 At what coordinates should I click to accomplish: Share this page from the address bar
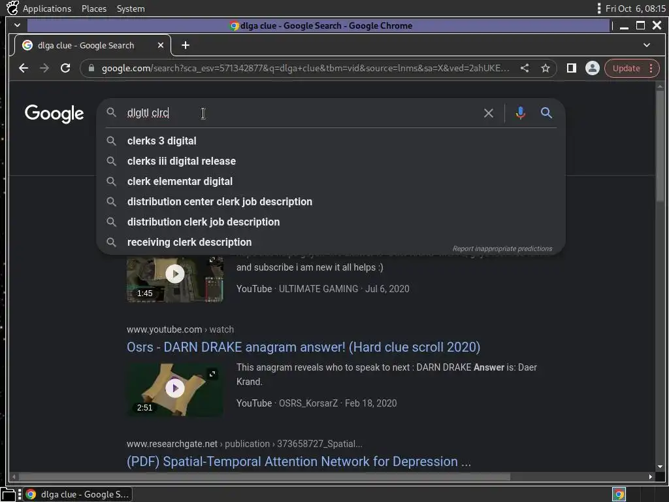pyautogui.click(x=525, y=68)
